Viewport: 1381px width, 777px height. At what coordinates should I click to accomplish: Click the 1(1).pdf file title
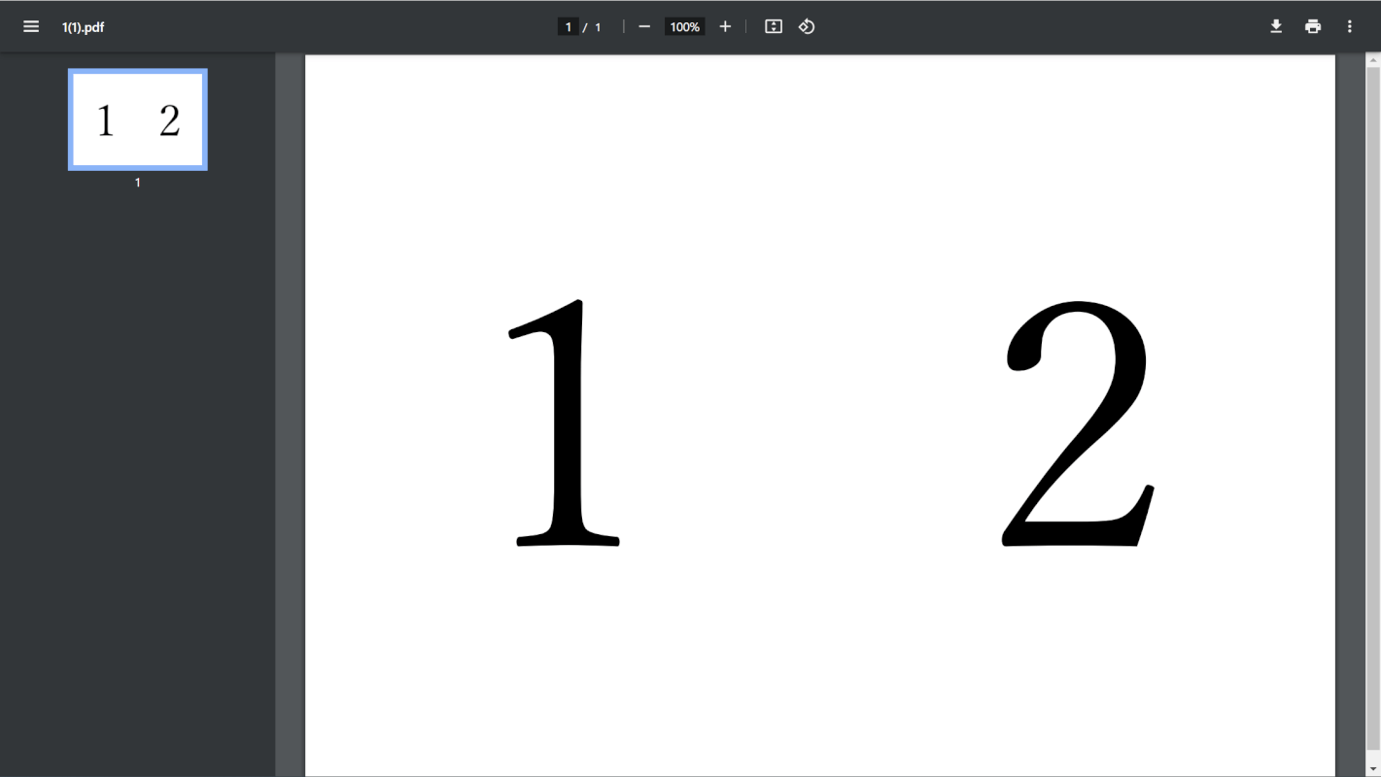click(84, 27)
